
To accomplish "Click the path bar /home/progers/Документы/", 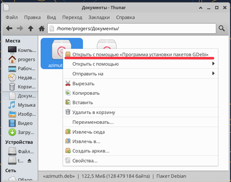I will [x=132, y=28].
